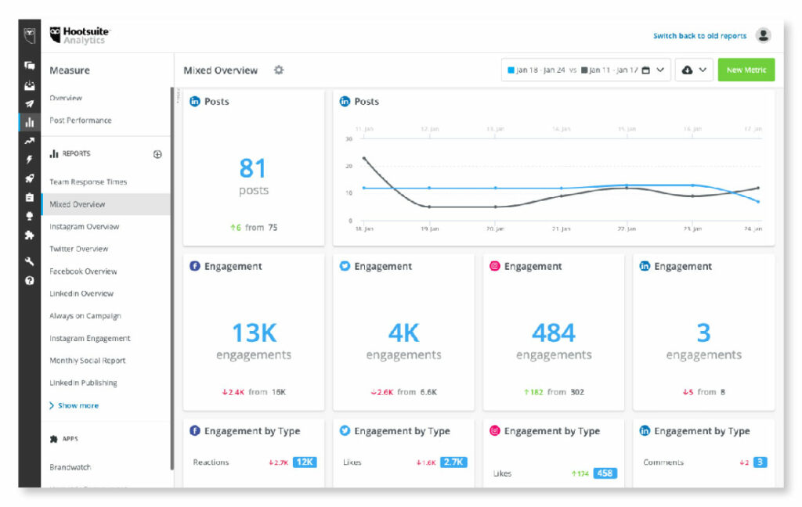Click the Instagram icon on the Engagement card
Image resolution: width=802 pixels, height=507 pixels.
pyautogui.click(x=495, y=266)
